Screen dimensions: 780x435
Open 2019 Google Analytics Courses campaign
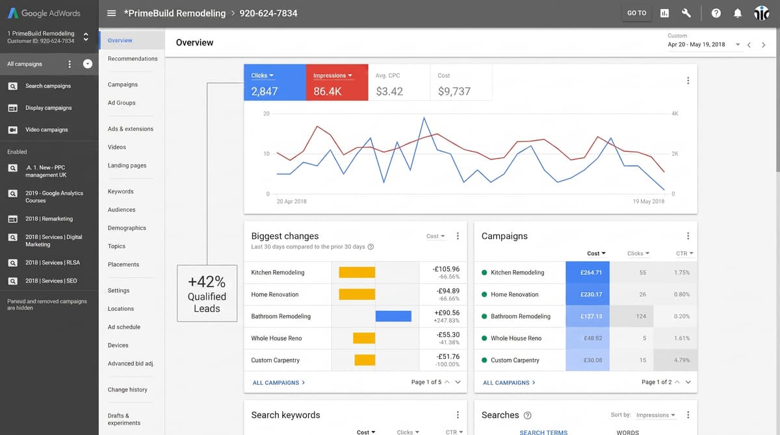click(x=55, y=197)
